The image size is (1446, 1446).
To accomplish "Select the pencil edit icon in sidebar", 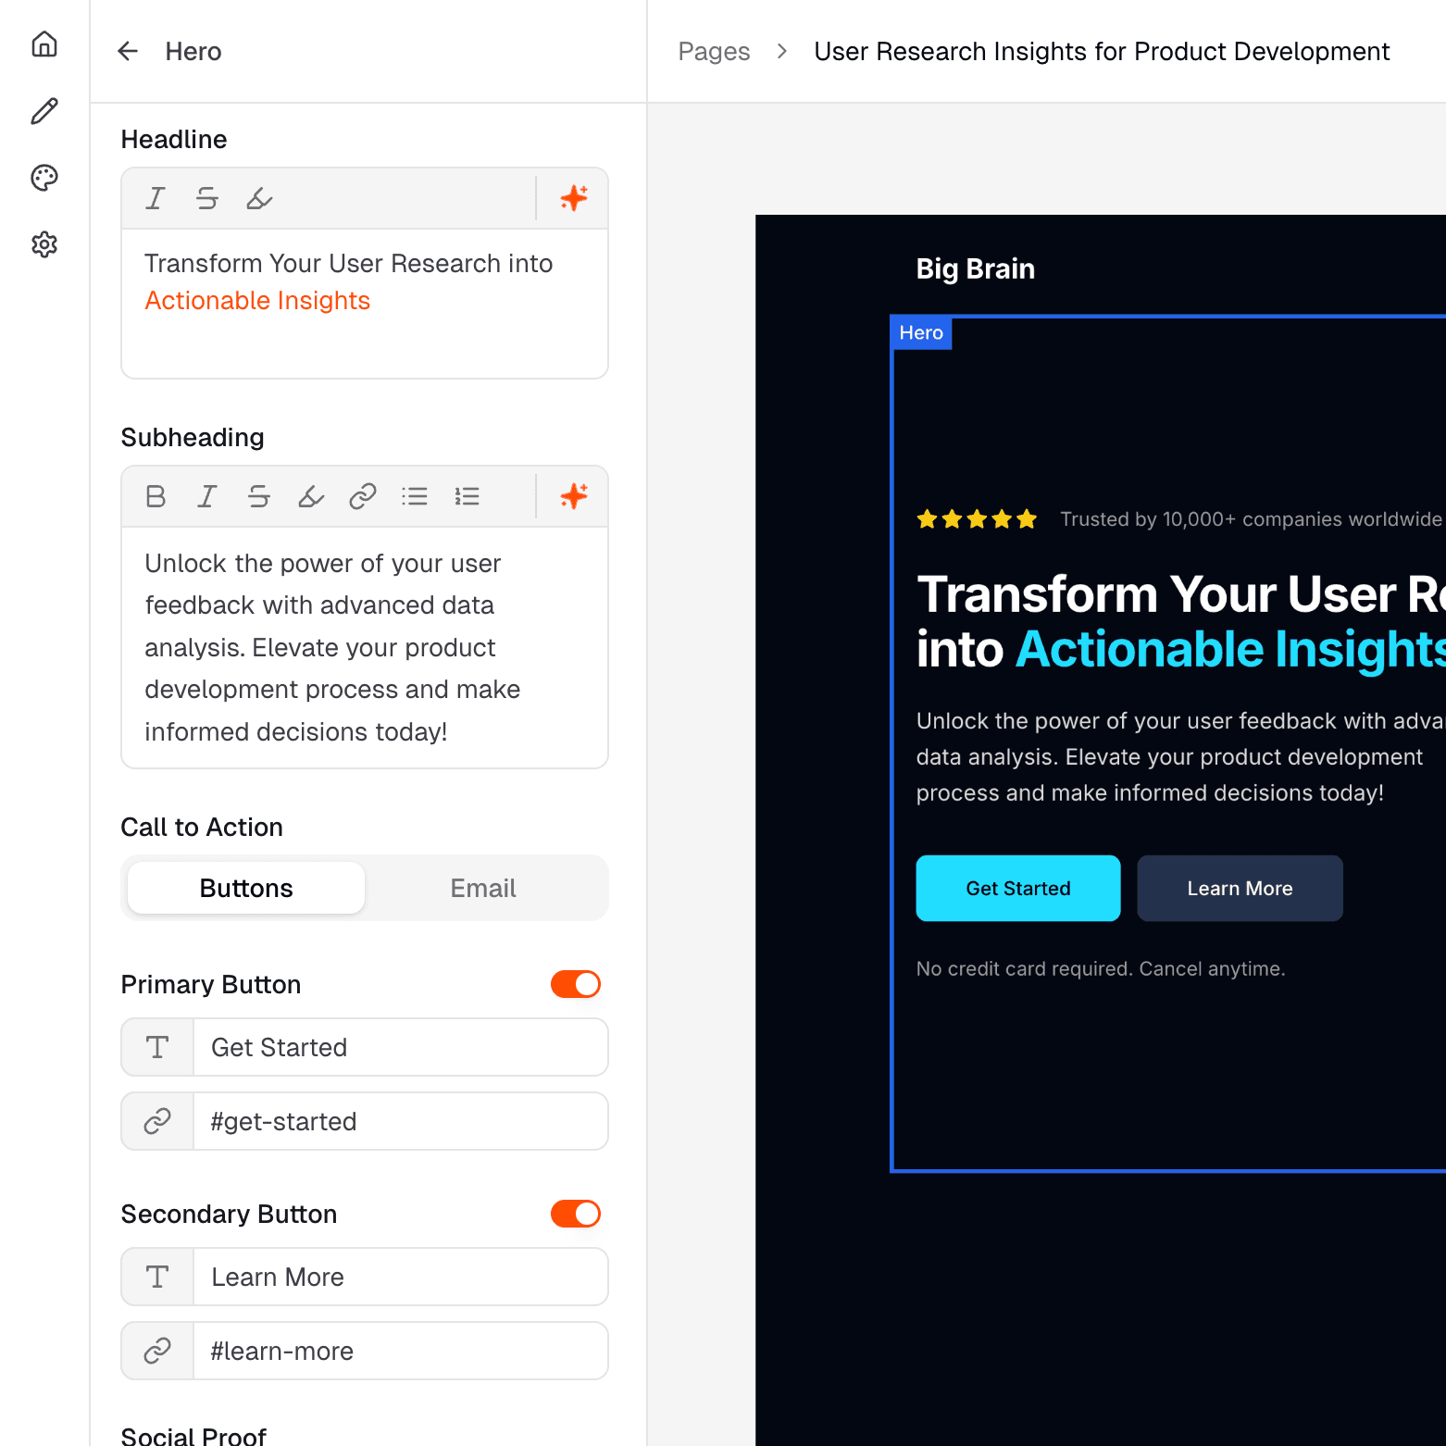I will tap(44, 111).
